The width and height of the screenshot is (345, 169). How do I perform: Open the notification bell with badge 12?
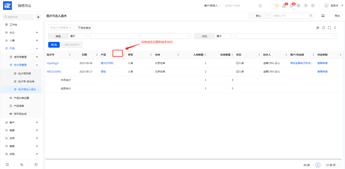point(291,6)
